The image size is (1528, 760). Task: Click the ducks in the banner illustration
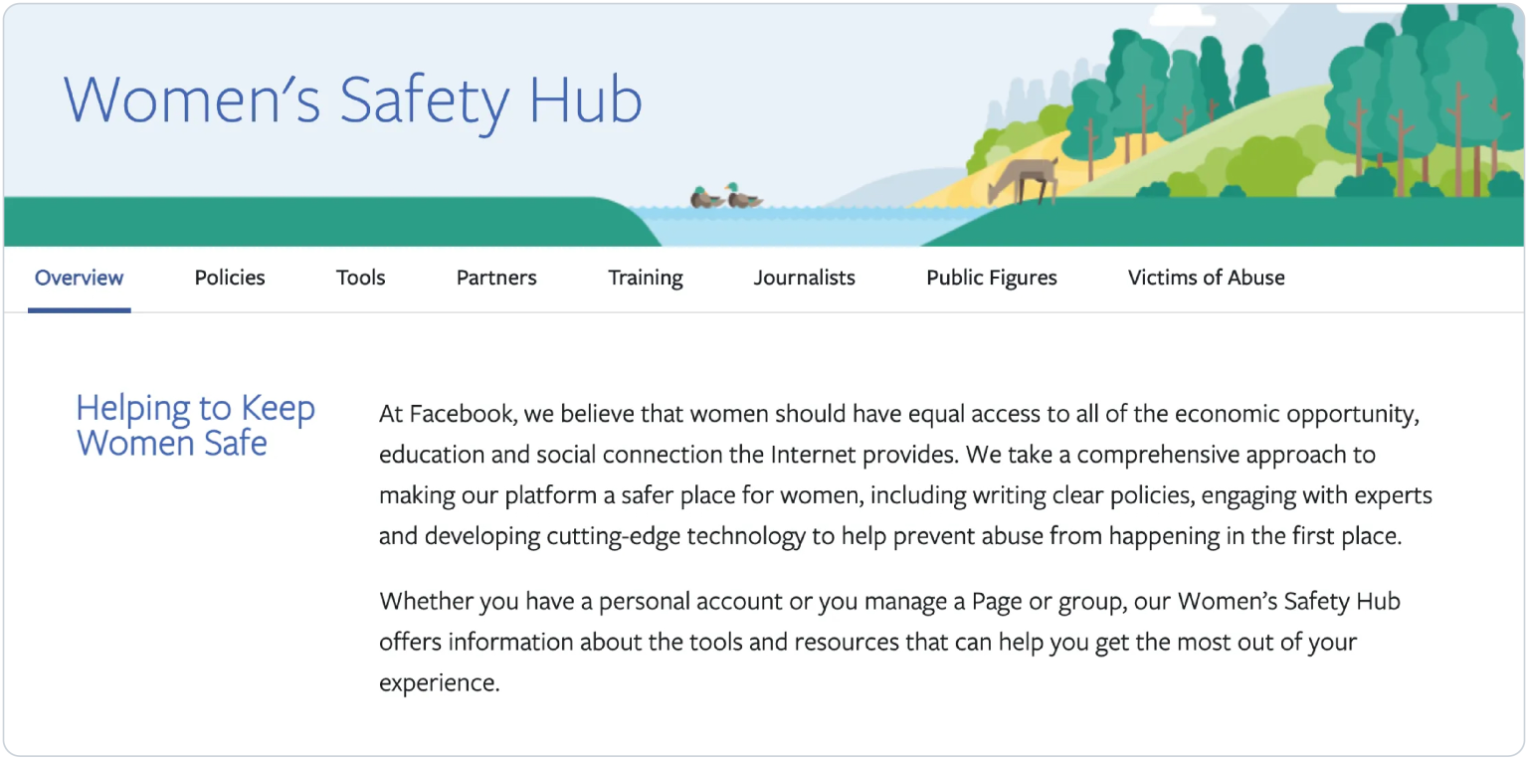tap(721, 196)
